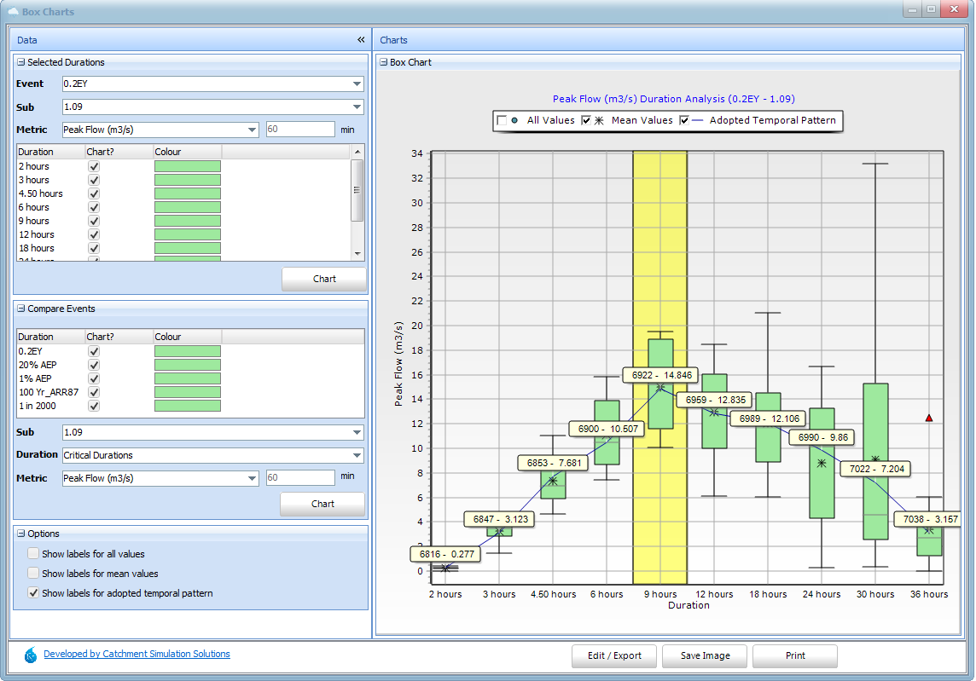
Task: Click the scroll down arrow in durations list
Action: click(357, 254)
